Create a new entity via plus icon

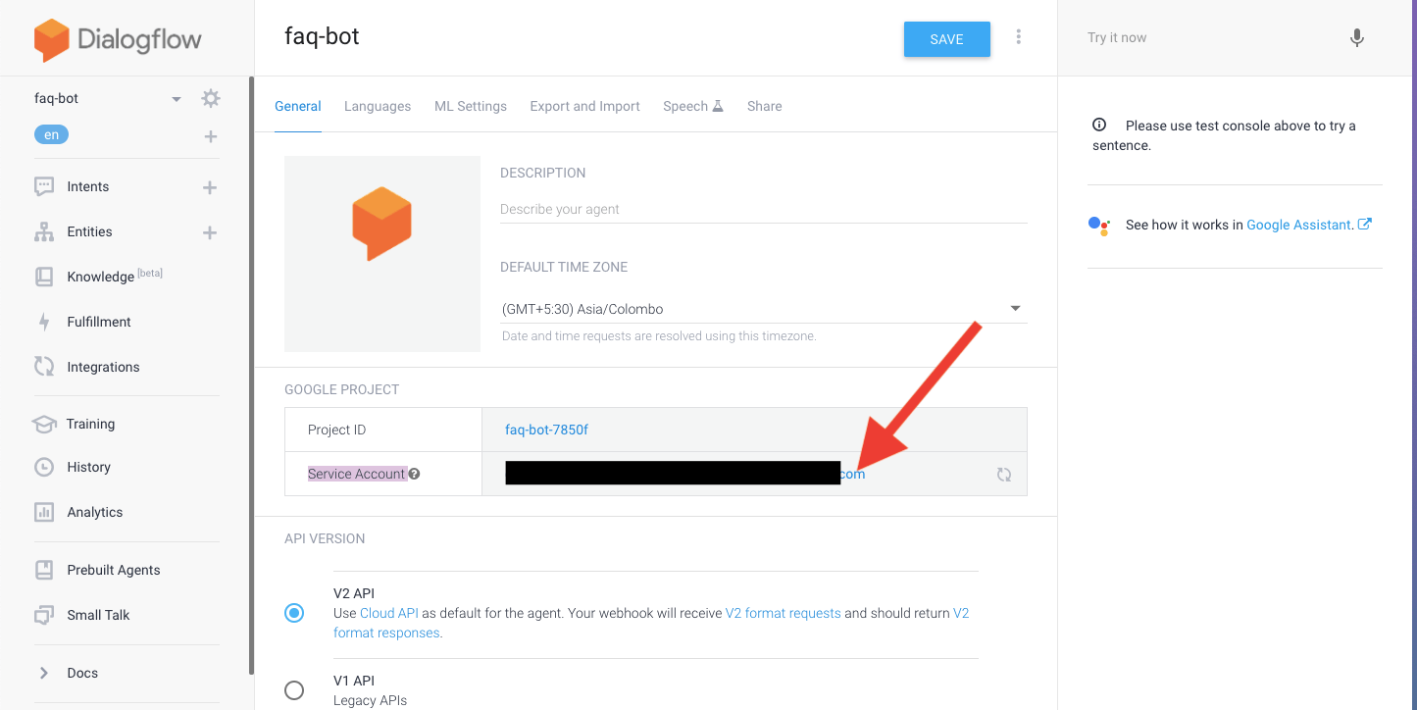209,232
